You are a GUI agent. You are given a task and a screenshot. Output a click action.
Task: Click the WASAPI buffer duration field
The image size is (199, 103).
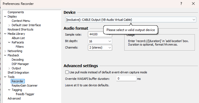126,79
